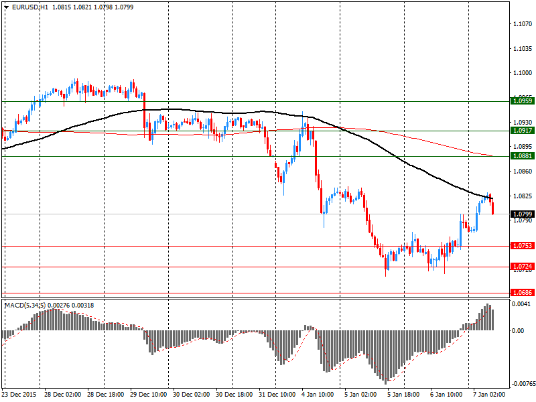Select the green 1.0881 level label
The width and height of the screenshot is (536, 402).
pos(523,156)
